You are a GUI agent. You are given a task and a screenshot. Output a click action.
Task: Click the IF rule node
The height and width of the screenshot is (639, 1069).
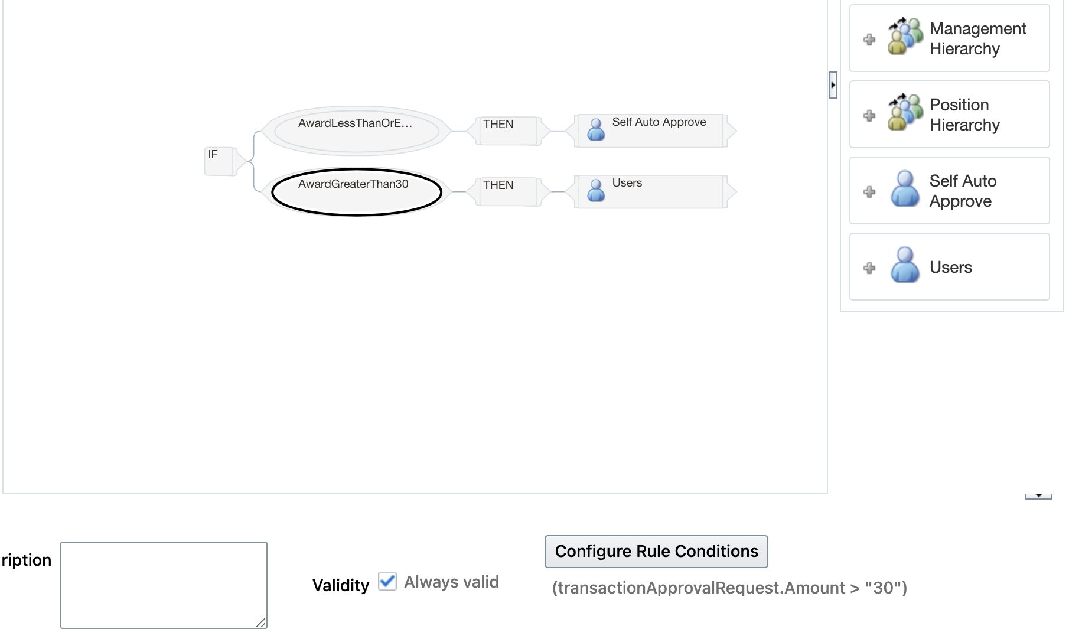click(220, 161)
